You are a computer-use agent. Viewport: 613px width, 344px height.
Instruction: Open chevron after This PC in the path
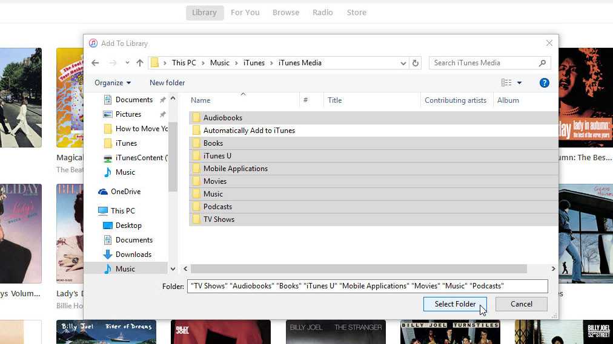203,63
